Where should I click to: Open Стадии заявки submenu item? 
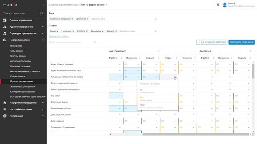coord(18,76)
